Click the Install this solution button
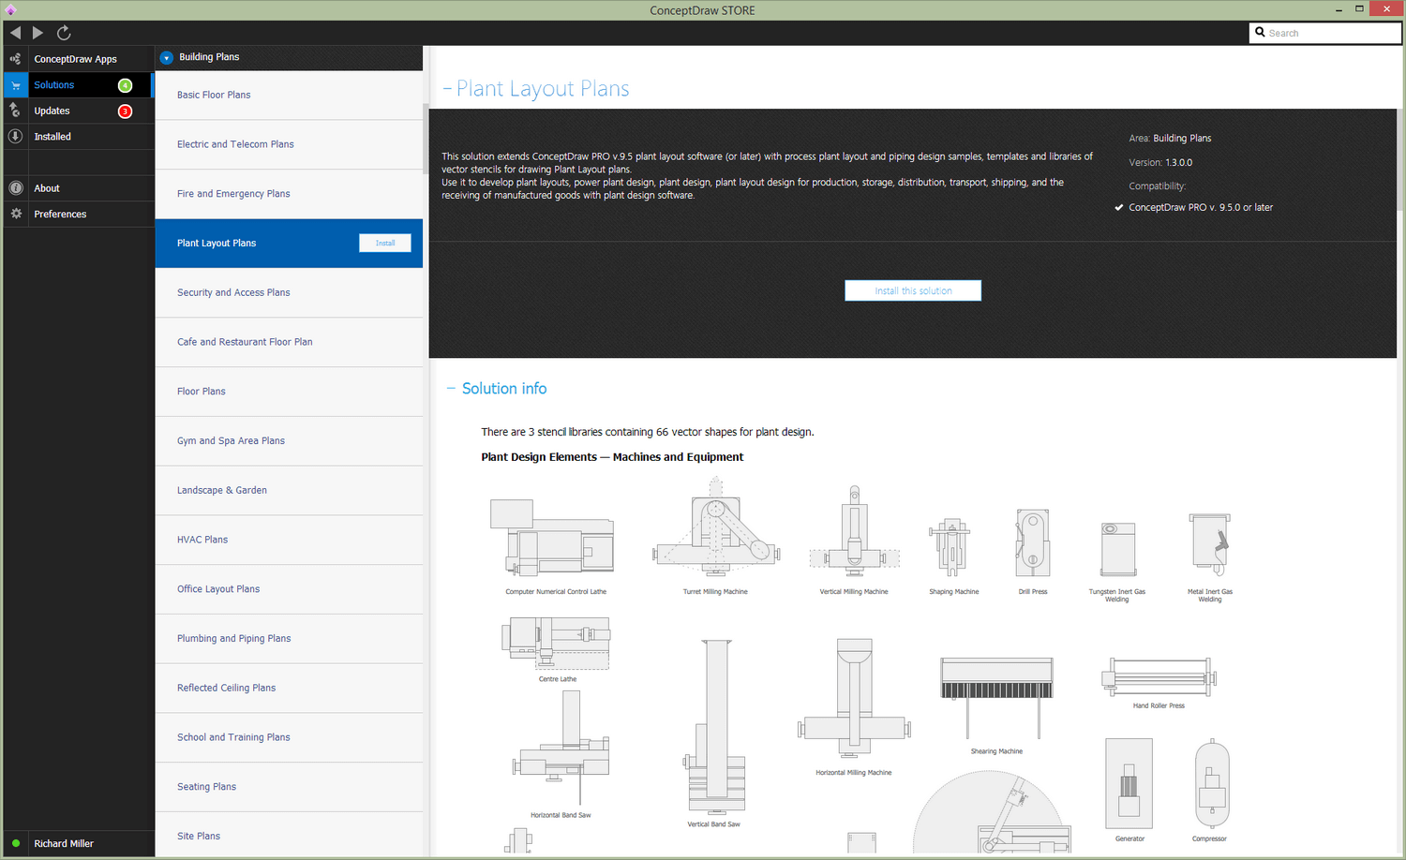 point(913,291)
